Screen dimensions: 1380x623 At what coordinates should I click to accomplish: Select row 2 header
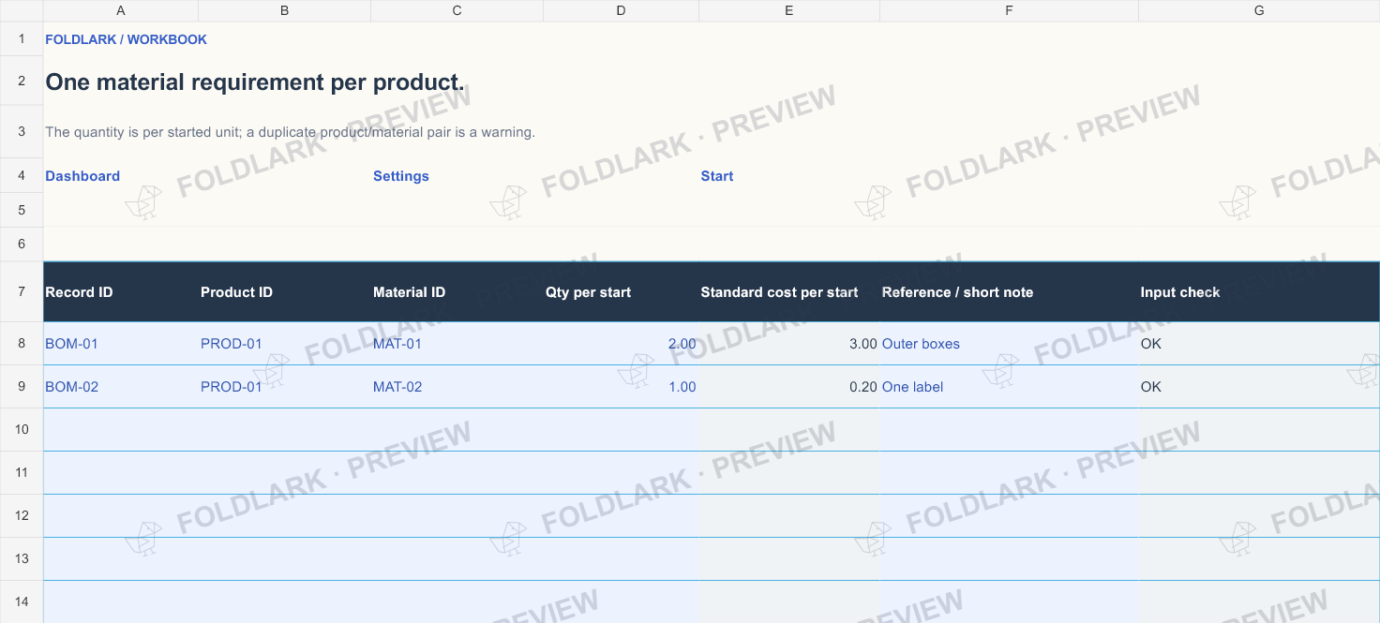pyautogui.click(x=22, y=81)
